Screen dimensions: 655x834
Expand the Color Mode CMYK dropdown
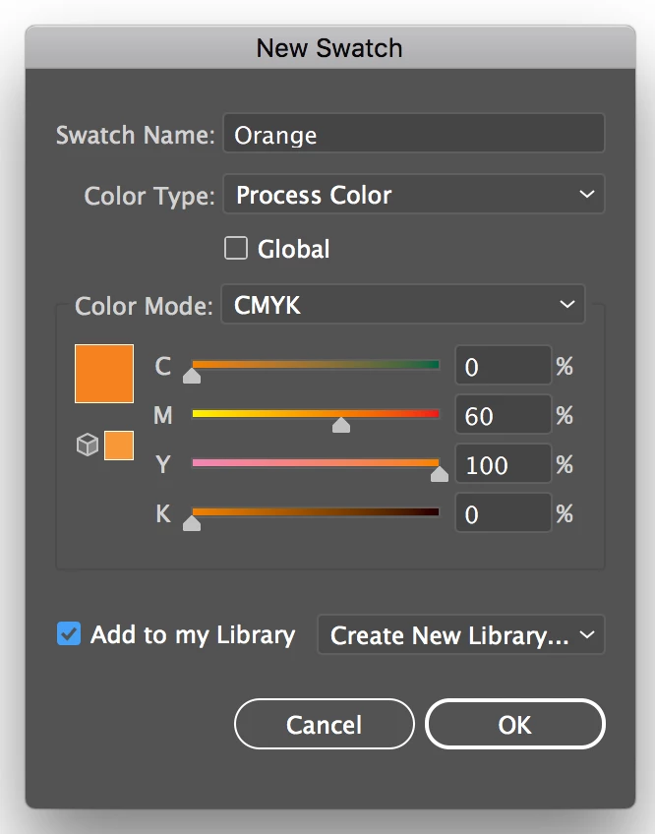(403, 305)
